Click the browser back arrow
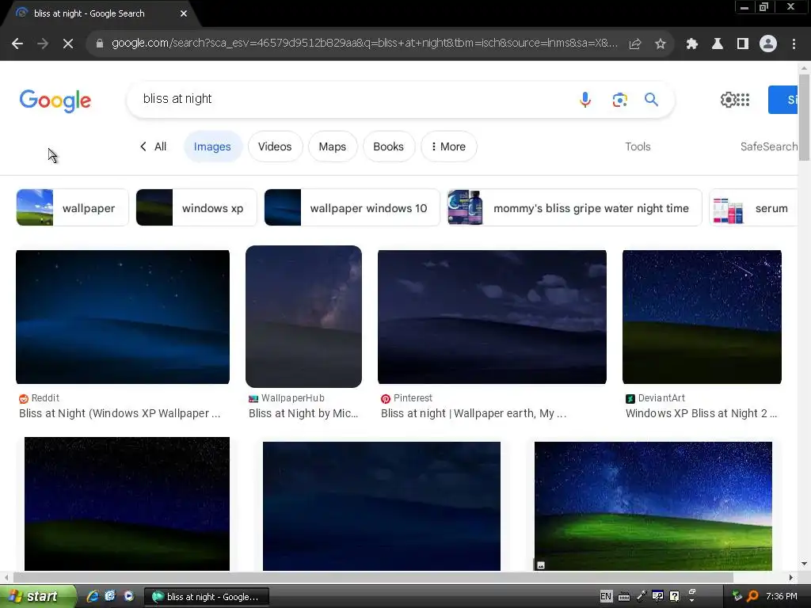The height and width of the screenshot is (608, 811). [x=17, y=44]
